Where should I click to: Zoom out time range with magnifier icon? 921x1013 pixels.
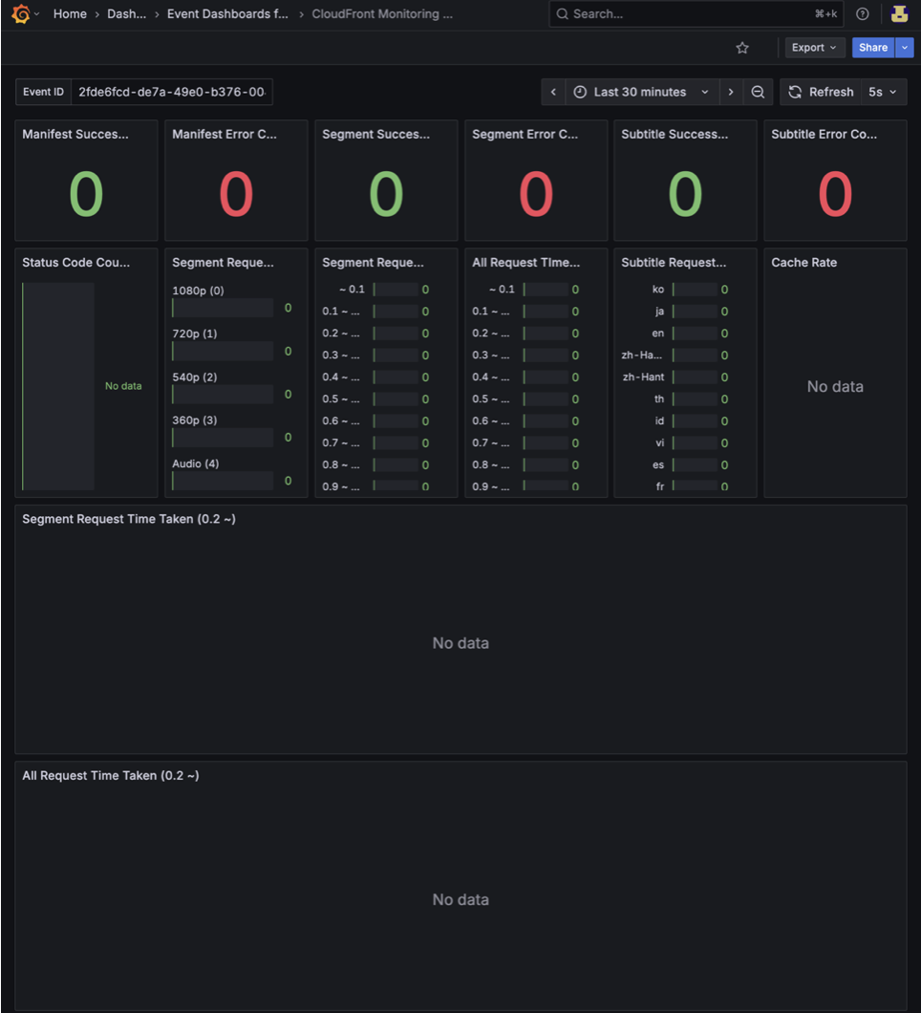pyautogui.click(x=758, y=92)
